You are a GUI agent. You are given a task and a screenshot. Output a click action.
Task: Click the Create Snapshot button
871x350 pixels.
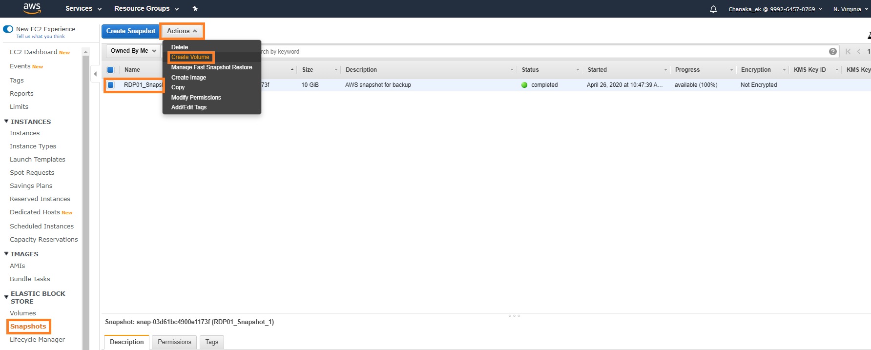click(130, 31)
